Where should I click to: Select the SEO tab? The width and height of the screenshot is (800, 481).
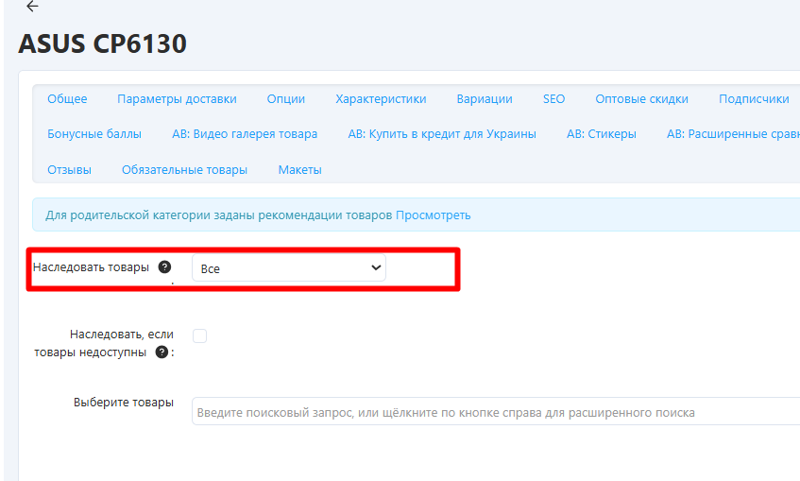pos(553,99)
